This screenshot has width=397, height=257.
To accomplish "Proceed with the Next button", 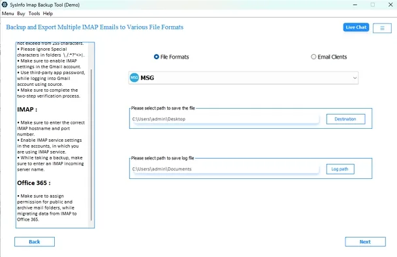I will (365, 241).
